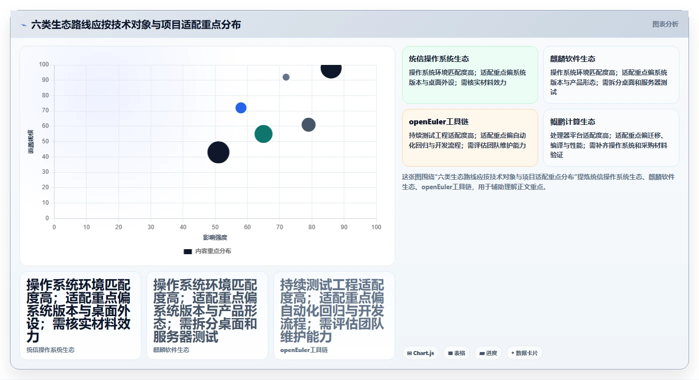Click the teal green bubble in the chart

point(263,134)
